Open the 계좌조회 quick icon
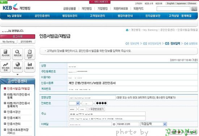199x136 pixels. click(x=17, y=54)
